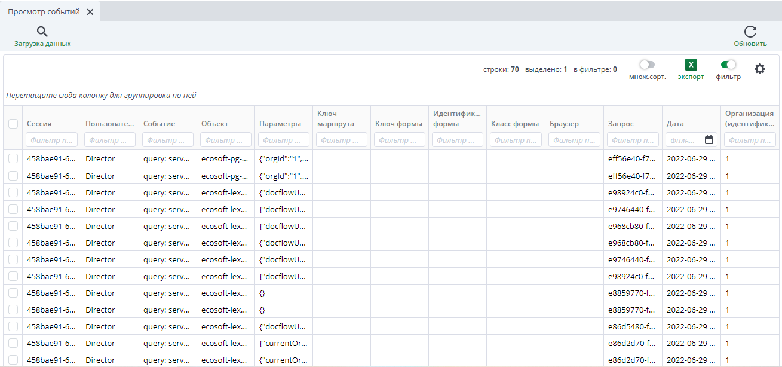
Task: Click the grouping drop area hint text
Action: (x=101, y=95)
